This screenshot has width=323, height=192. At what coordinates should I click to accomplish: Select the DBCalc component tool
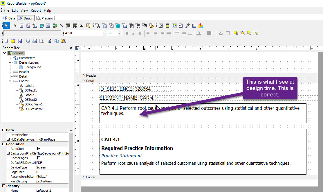118,26
